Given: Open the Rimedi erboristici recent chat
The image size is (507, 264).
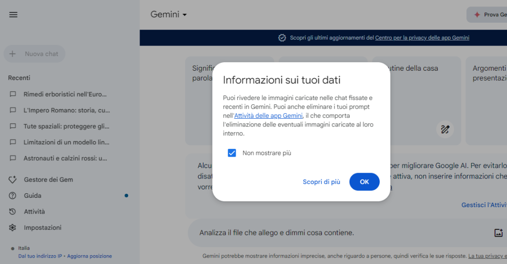Looking at the screenshot, I should [x=65, y=94].
